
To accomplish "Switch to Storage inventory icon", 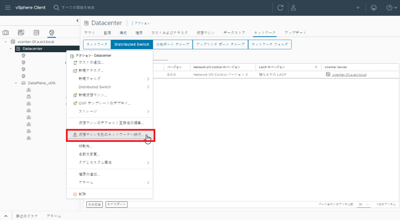I will click(x=36, y=33).
